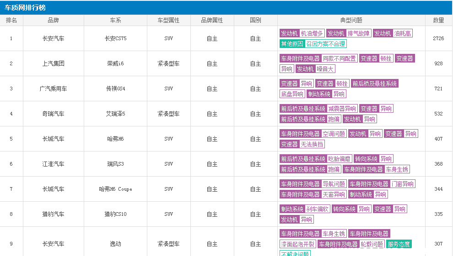Screen dimensions: 453x256
Task: Click the green 服务态度 tag
Action: click(399, 244)
